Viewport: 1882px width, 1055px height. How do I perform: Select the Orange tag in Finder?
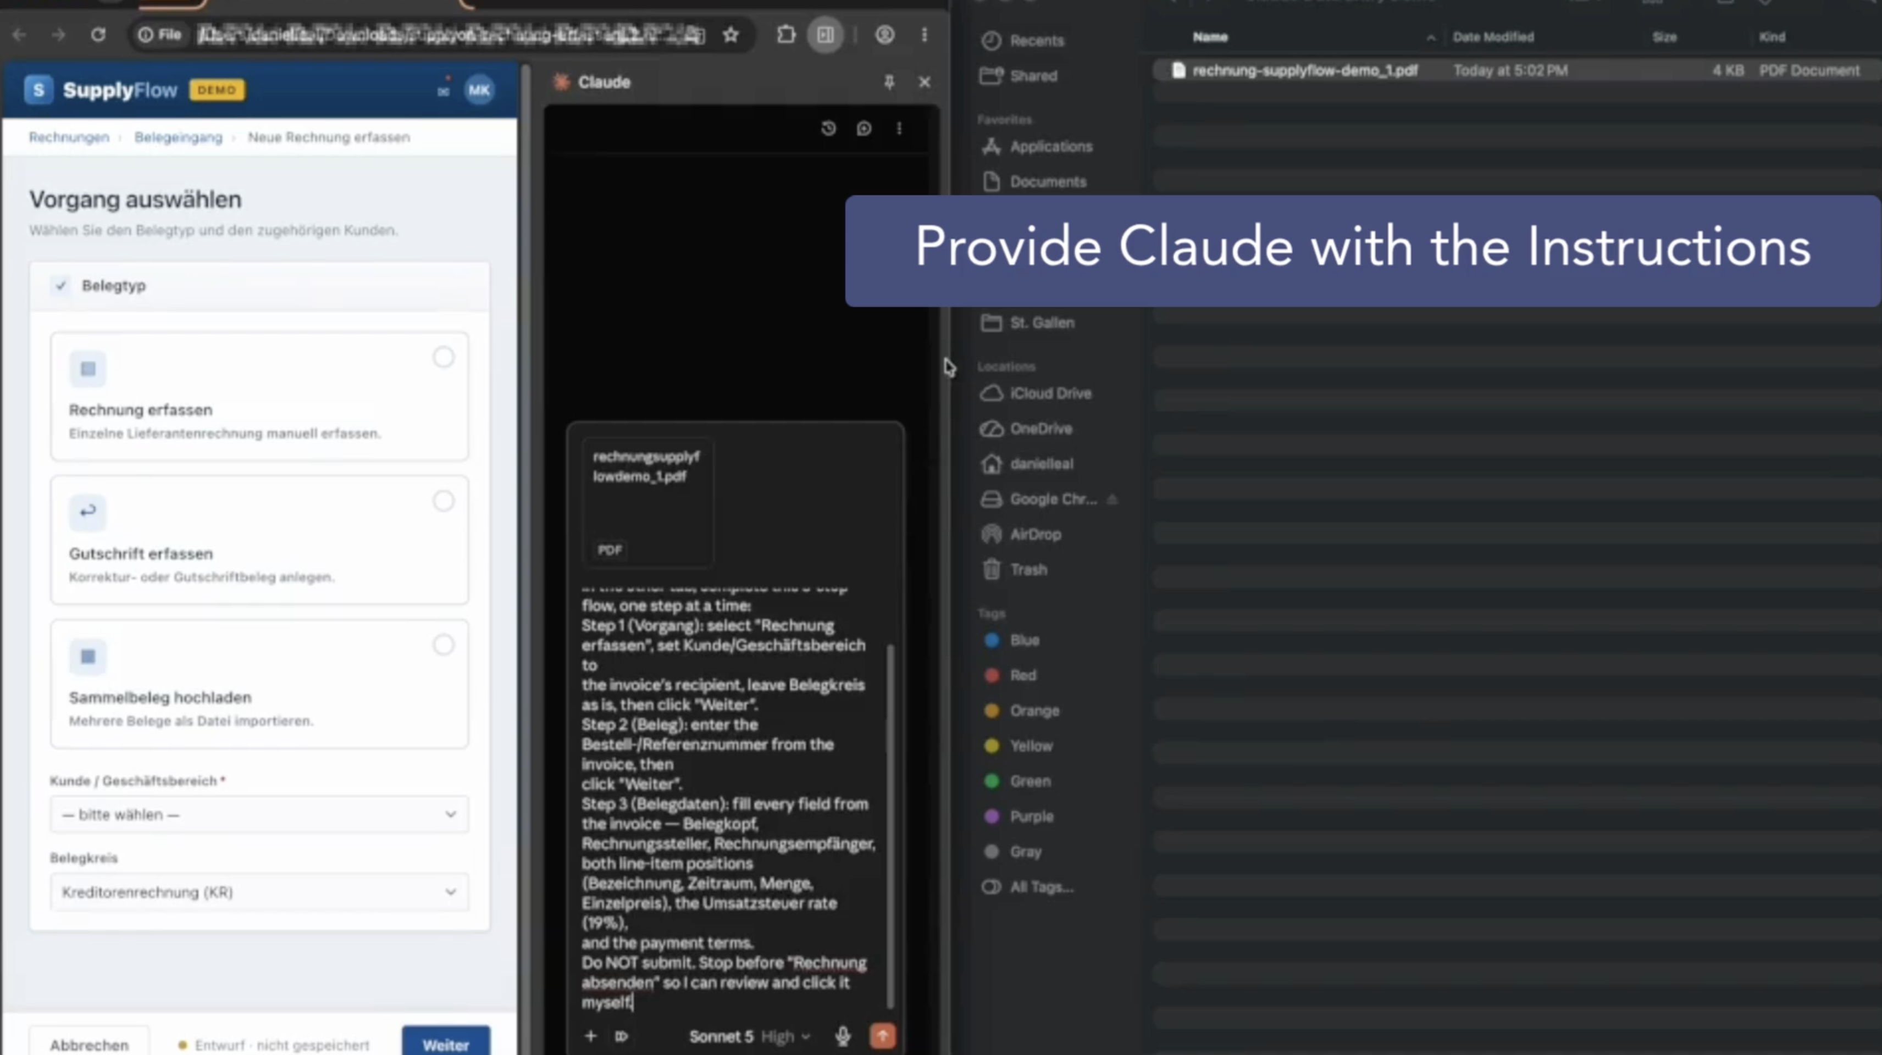click(1021, 711)
